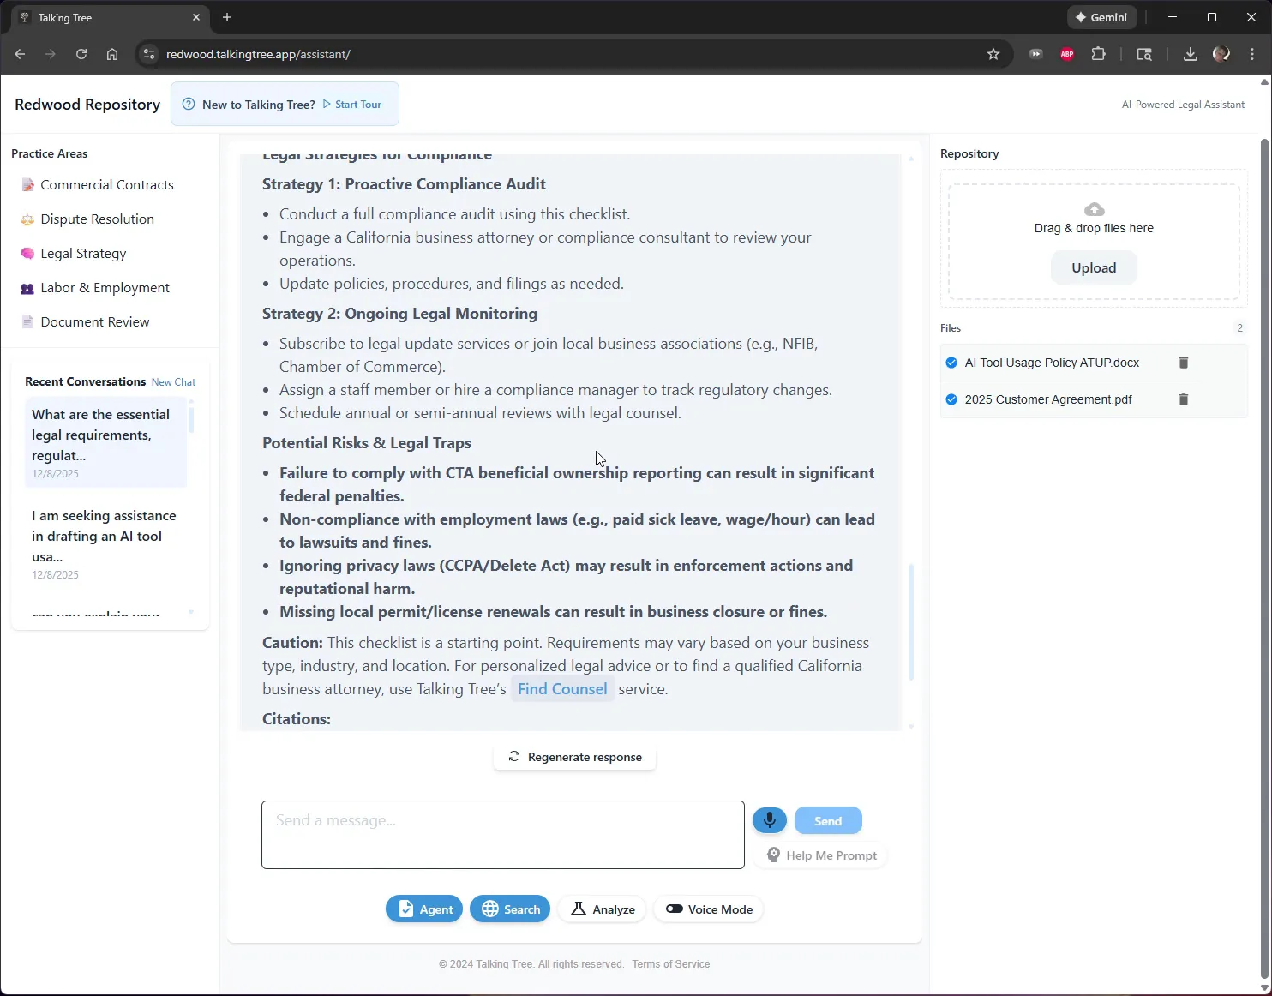Click the Commercial Contracts icon
Viewport: 1272px width, 996px height.
coord(27,185)
